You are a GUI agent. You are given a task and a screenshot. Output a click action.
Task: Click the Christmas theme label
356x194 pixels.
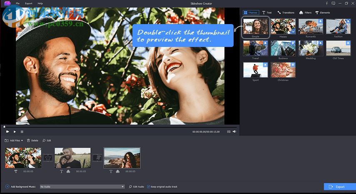click(283, 80)
